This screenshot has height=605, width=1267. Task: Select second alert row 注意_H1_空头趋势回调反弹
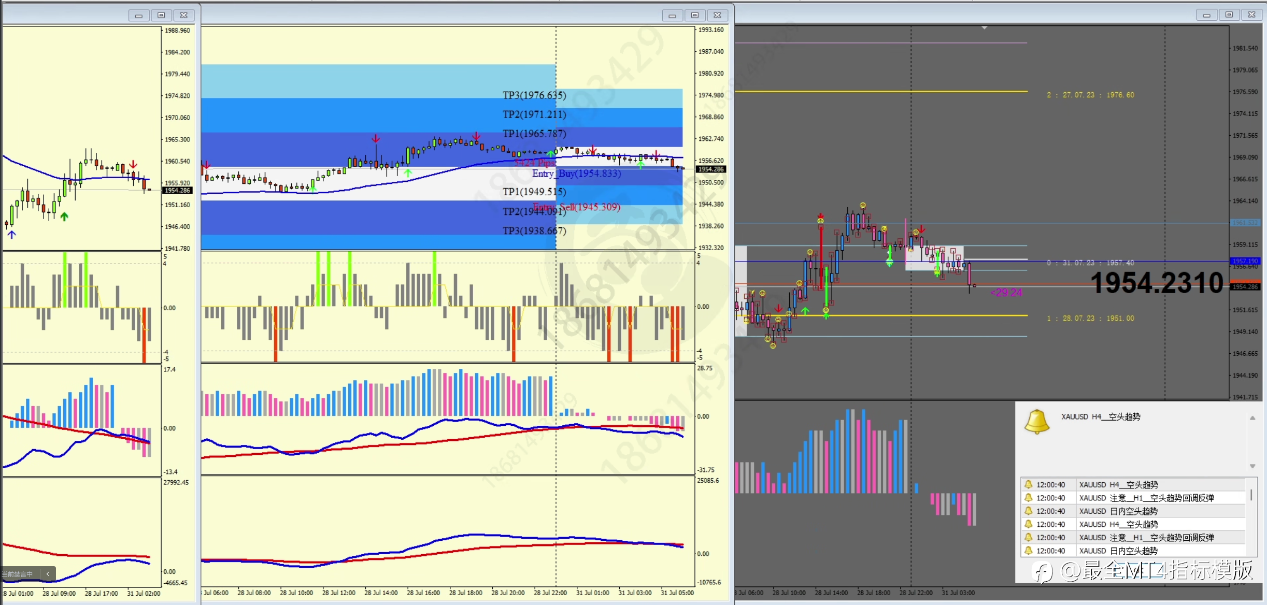click(1146, 498)
